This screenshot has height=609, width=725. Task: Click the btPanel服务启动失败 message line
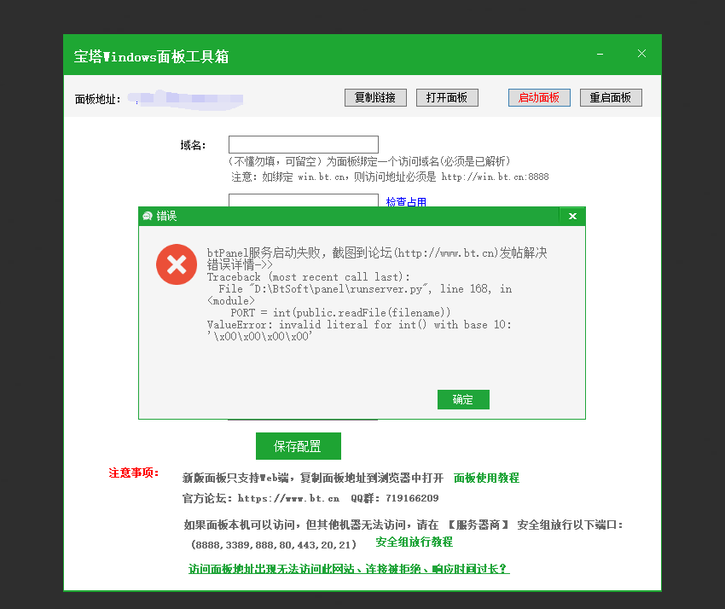coord(377,252)
